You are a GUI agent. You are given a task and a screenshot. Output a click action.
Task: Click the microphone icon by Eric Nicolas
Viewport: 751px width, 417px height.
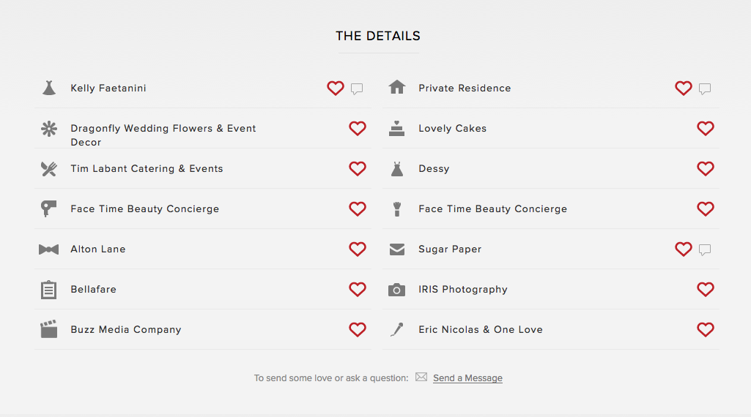396,329
